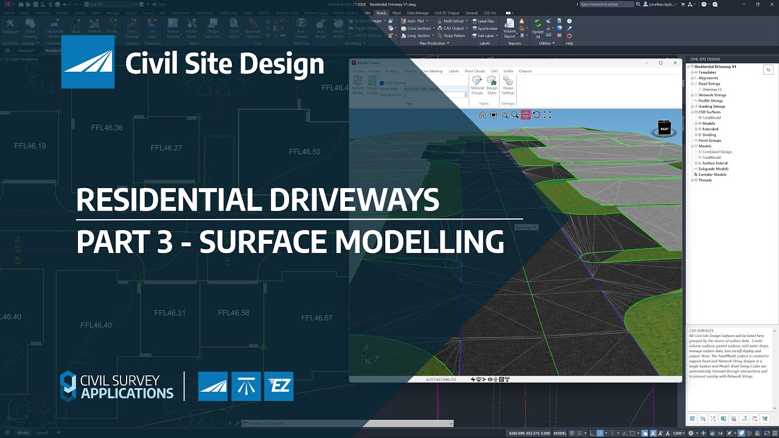
Task: Click the Synchronise labels tool
Action: 485,28
